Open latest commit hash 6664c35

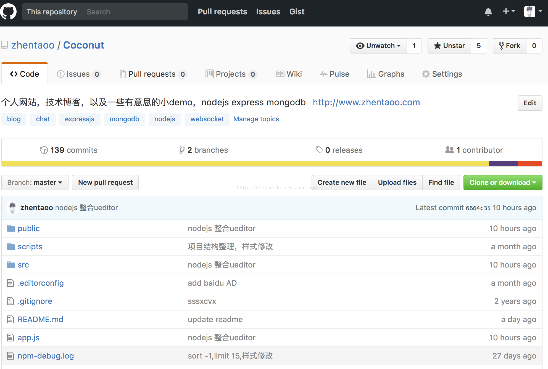[x=478, y=208]
